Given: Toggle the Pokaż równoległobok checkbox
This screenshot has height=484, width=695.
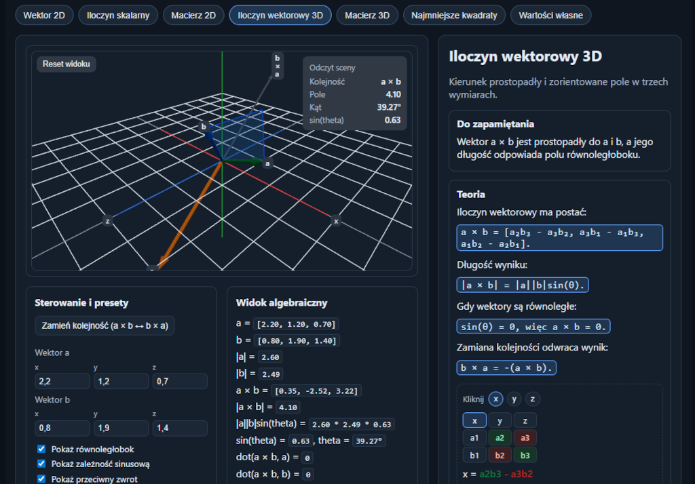Looking at the screenshot, I should 41,449.
